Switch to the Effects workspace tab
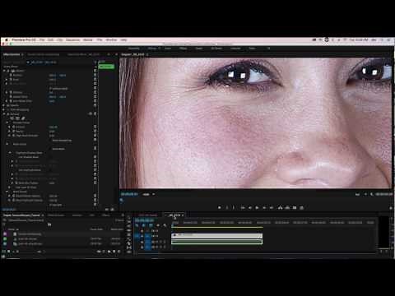395x296 pixels. pos(183,49)
